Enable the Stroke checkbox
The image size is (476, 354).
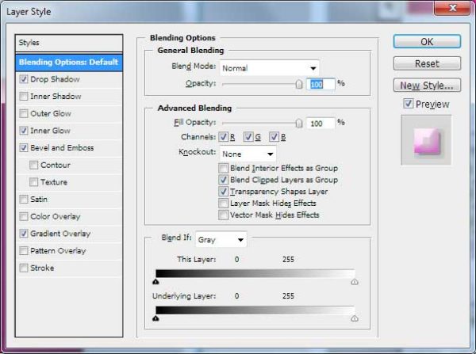(23, 268)
